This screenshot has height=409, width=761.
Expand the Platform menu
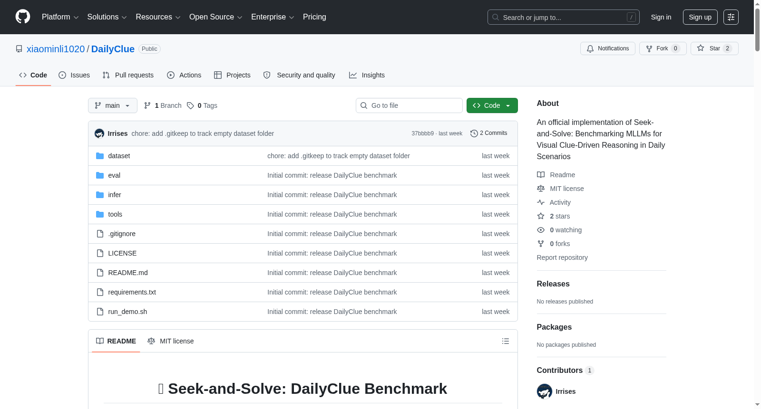click(60, 17)
